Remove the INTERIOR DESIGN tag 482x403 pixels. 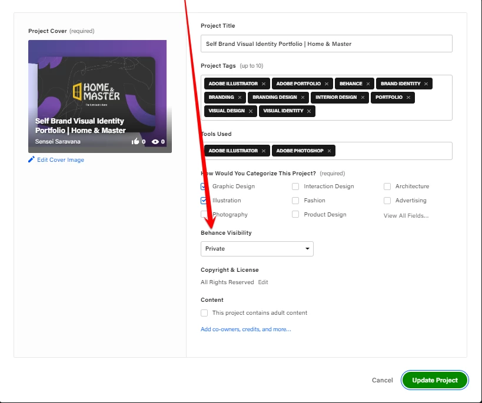363,98
